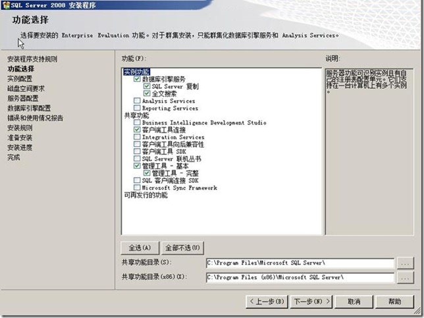
Task: Click 取消 cancel button
Action: 354,302
